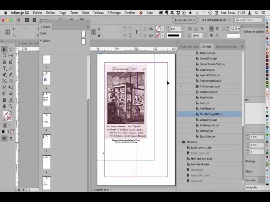Select the Note tool
270x202 pixels.
4,100
